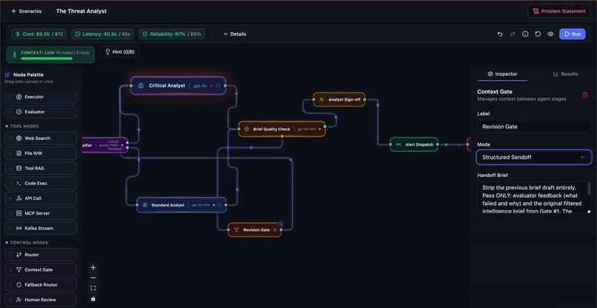Select the purple classifier node at canvas edge
Screen dimensions: 597x308
pyautogui.click(x=104, y=145)
